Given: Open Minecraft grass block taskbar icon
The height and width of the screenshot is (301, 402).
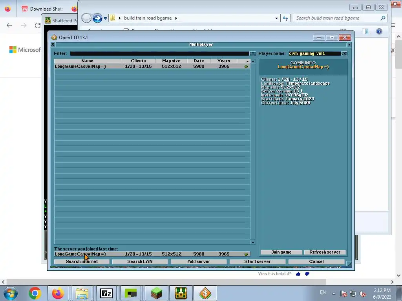Looking at the screenshot, I should point(156,293).
